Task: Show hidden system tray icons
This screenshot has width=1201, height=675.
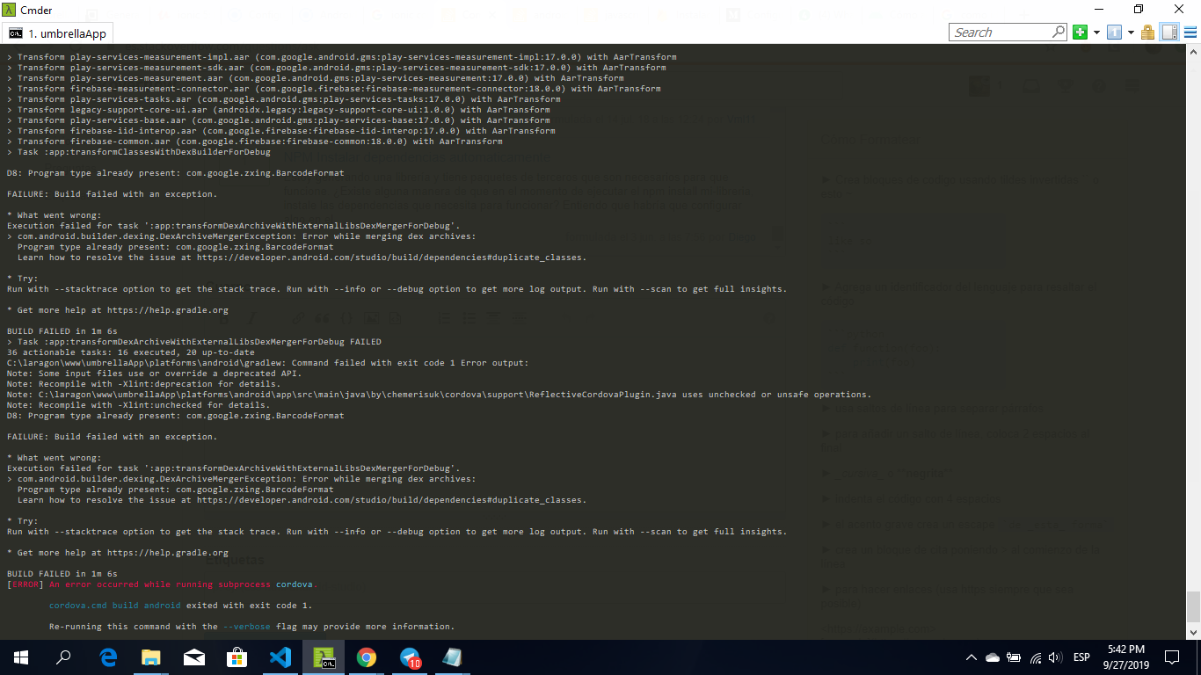Action: (972, 657)
